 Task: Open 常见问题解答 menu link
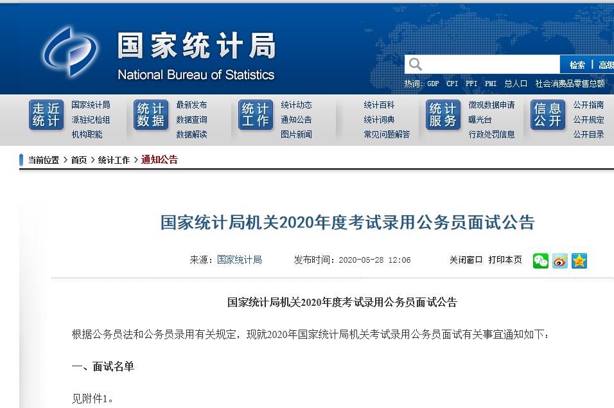pyautogui.click(x=387, y=134)
